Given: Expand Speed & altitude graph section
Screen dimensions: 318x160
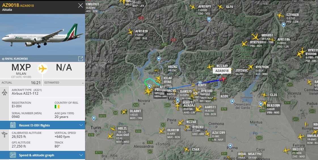Looking at the screenshot, I should [42, 155].
